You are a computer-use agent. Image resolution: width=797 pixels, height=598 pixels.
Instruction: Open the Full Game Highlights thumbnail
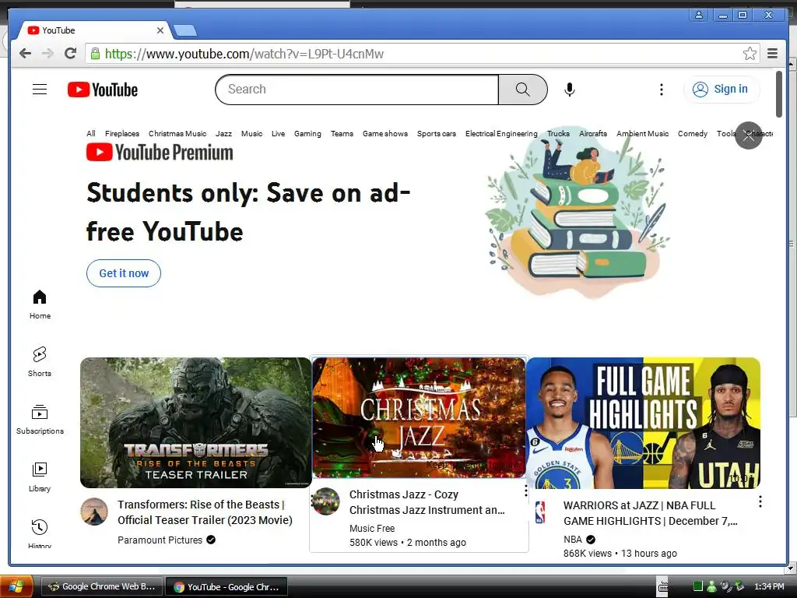click(643, 423)
